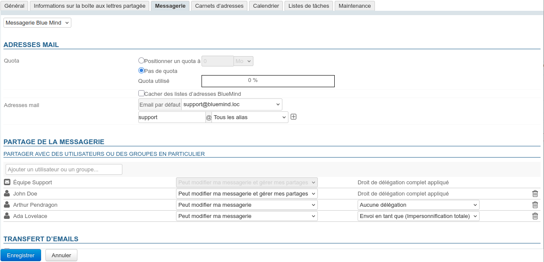This screenshot has width=544, height=262.
Task: Focus the 'Ajouter un utilisateur ou un groupe' field
Action: coord(64,170)
